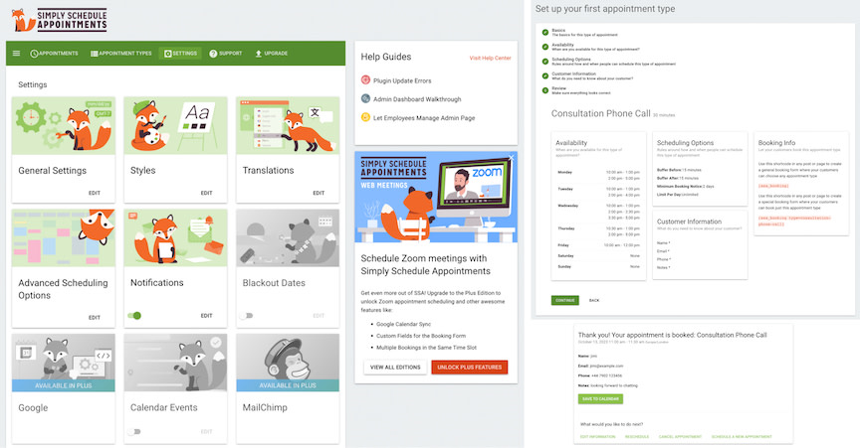The width and height of the screenshot is (860, 448).
Task: Click the Reschedule link
Action: pyautogui.click(x=637, y=436)
